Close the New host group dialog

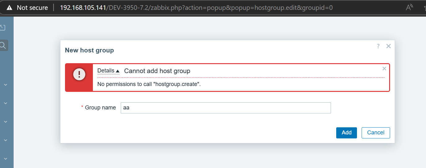click(x=389, y=46)
